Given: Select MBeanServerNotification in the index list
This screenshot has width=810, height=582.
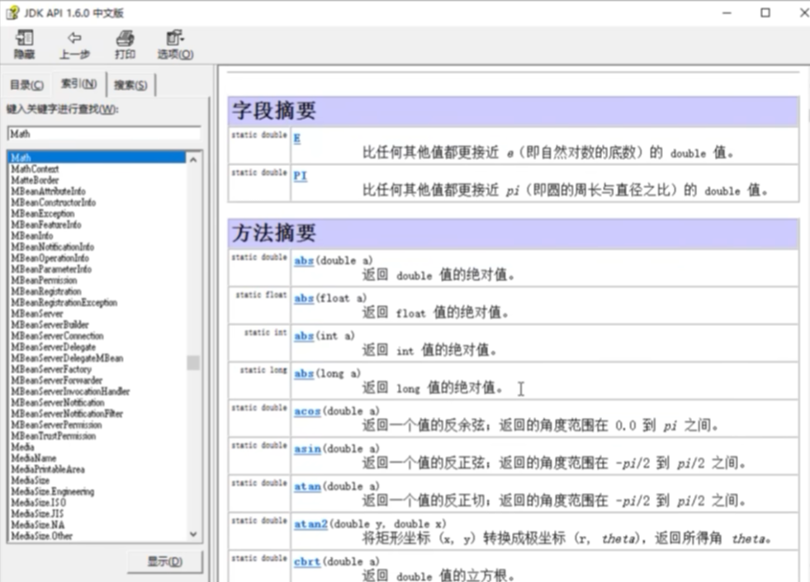Looking at the screenshot, I should (57, 402).
